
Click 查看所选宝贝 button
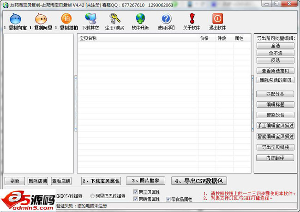pos(276,71)
